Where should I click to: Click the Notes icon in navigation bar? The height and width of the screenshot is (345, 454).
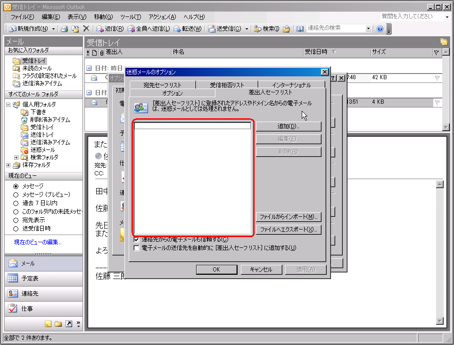(48, 324)
